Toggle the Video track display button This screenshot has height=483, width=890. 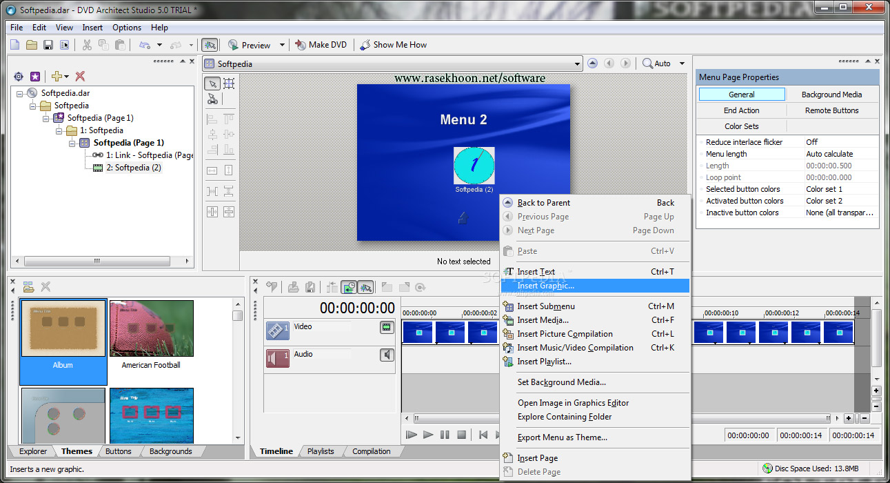(x=387, y=327)
